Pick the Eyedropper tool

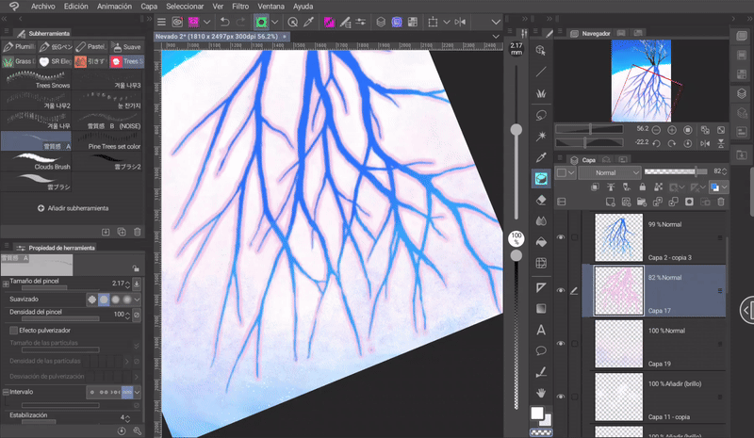pyautogui.click(x=541, y=157)
